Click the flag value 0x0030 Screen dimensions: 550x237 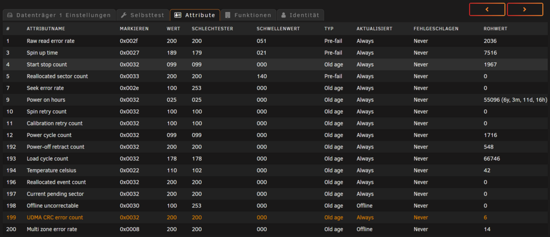pyautogui.click(x=129, y=206)
